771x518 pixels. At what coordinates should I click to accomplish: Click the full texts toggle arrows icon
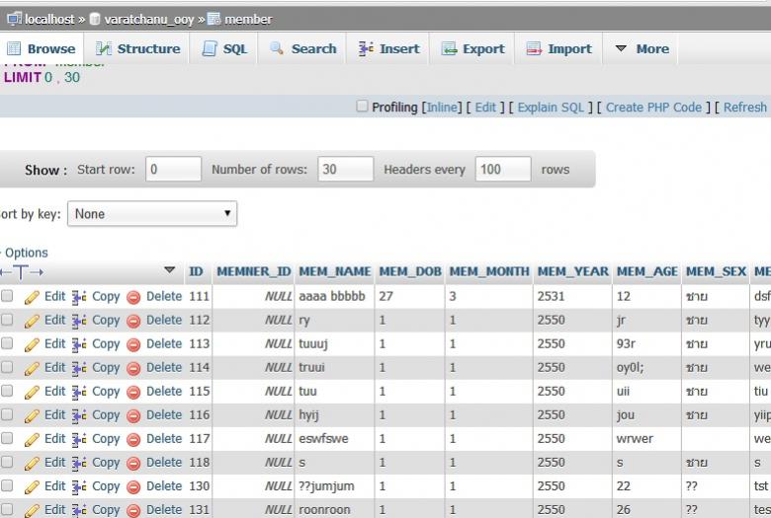pyautogui.click(x=22, y=271)
